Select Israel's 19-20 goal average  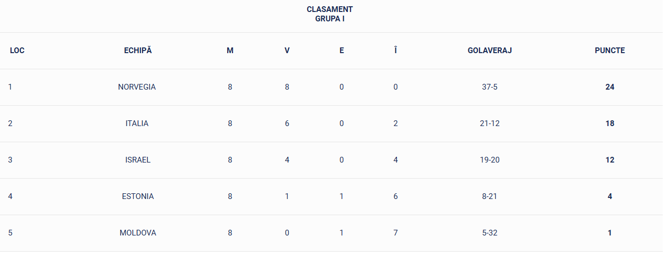point(489,160)
